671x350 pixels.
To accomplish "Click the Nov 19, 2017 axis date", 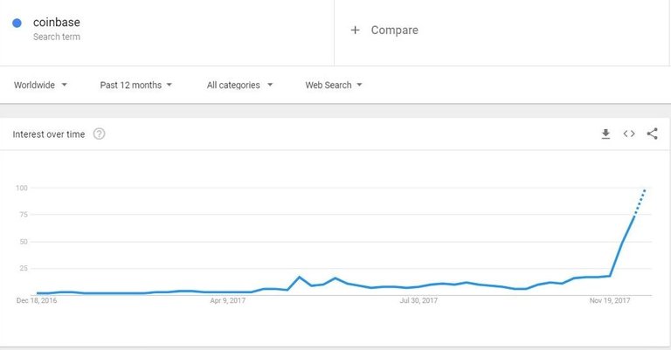I will [x=610, y=300].
